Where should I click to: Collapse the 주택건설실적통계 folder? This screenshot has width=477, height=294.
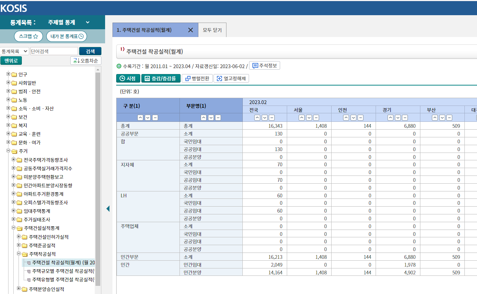[x=14, y=228]
